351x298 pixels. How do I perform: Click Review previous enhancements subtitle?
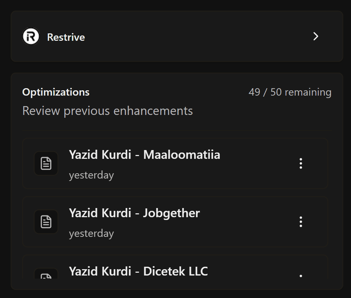(107, 111)
